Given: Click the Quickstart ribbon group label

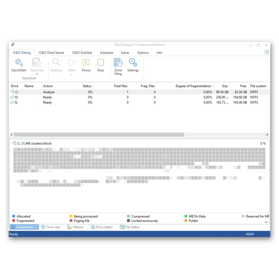Looking at the screenshot, I should click(29, 78).
